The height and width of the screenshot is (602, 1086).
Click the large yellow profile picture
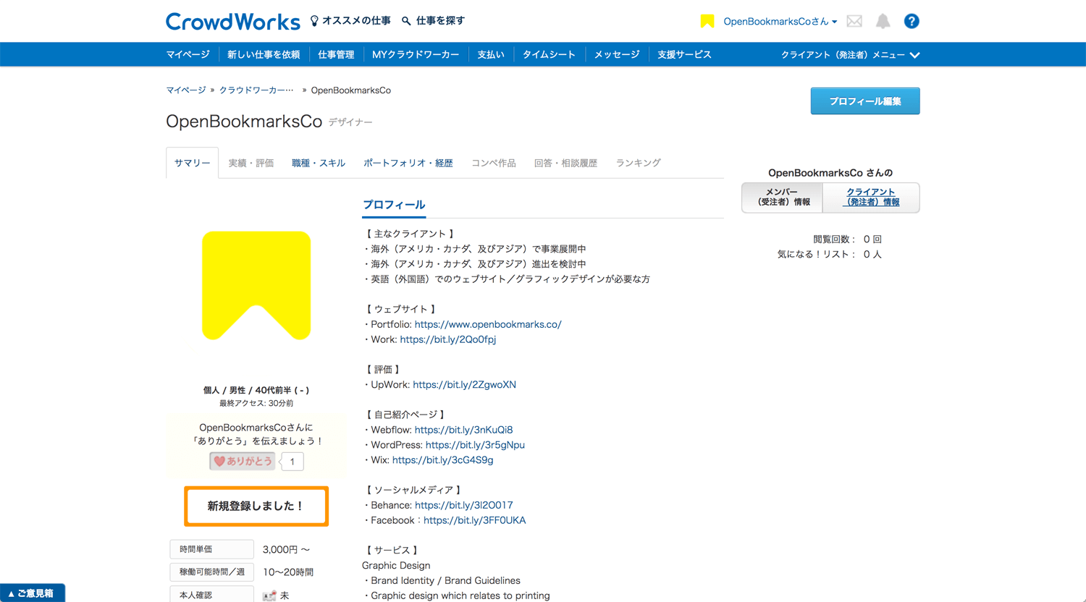(256, 286)
